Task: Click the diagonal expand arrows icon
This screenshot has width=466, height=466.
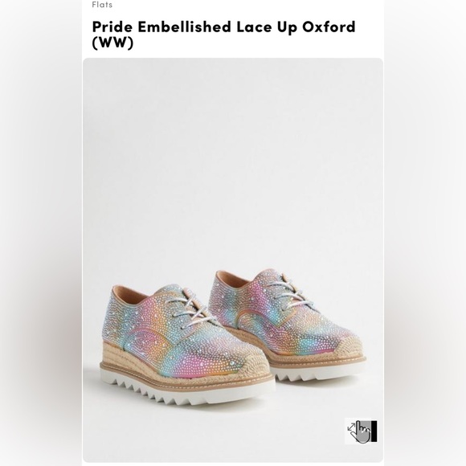Action: [x=351, y=427]
